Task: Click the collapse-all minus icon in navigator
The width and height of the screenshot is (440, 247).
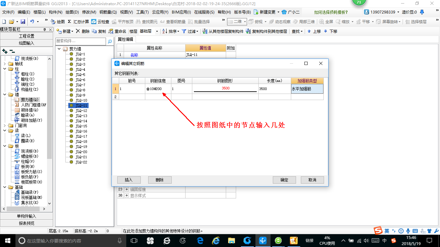Action: [x=12, y=51]
